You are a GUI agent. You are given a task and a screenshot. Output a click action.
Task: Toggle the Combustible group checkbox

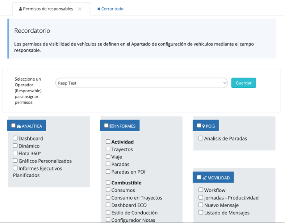108,183
